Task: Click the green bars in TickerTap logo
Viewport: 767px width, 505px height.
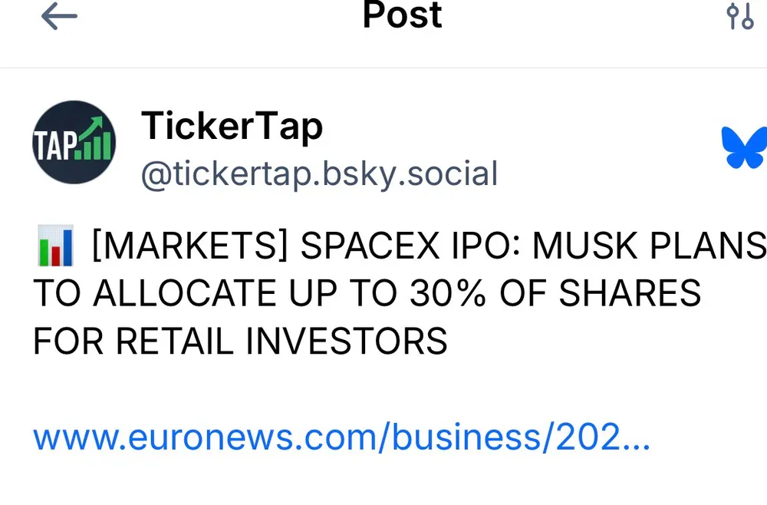Action: [97, 146]
